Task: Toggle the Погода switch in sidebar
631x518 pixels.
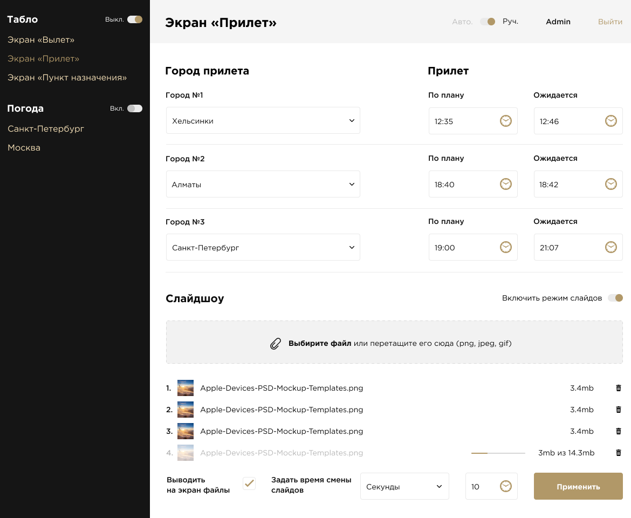Action: [x=135, y=108]
